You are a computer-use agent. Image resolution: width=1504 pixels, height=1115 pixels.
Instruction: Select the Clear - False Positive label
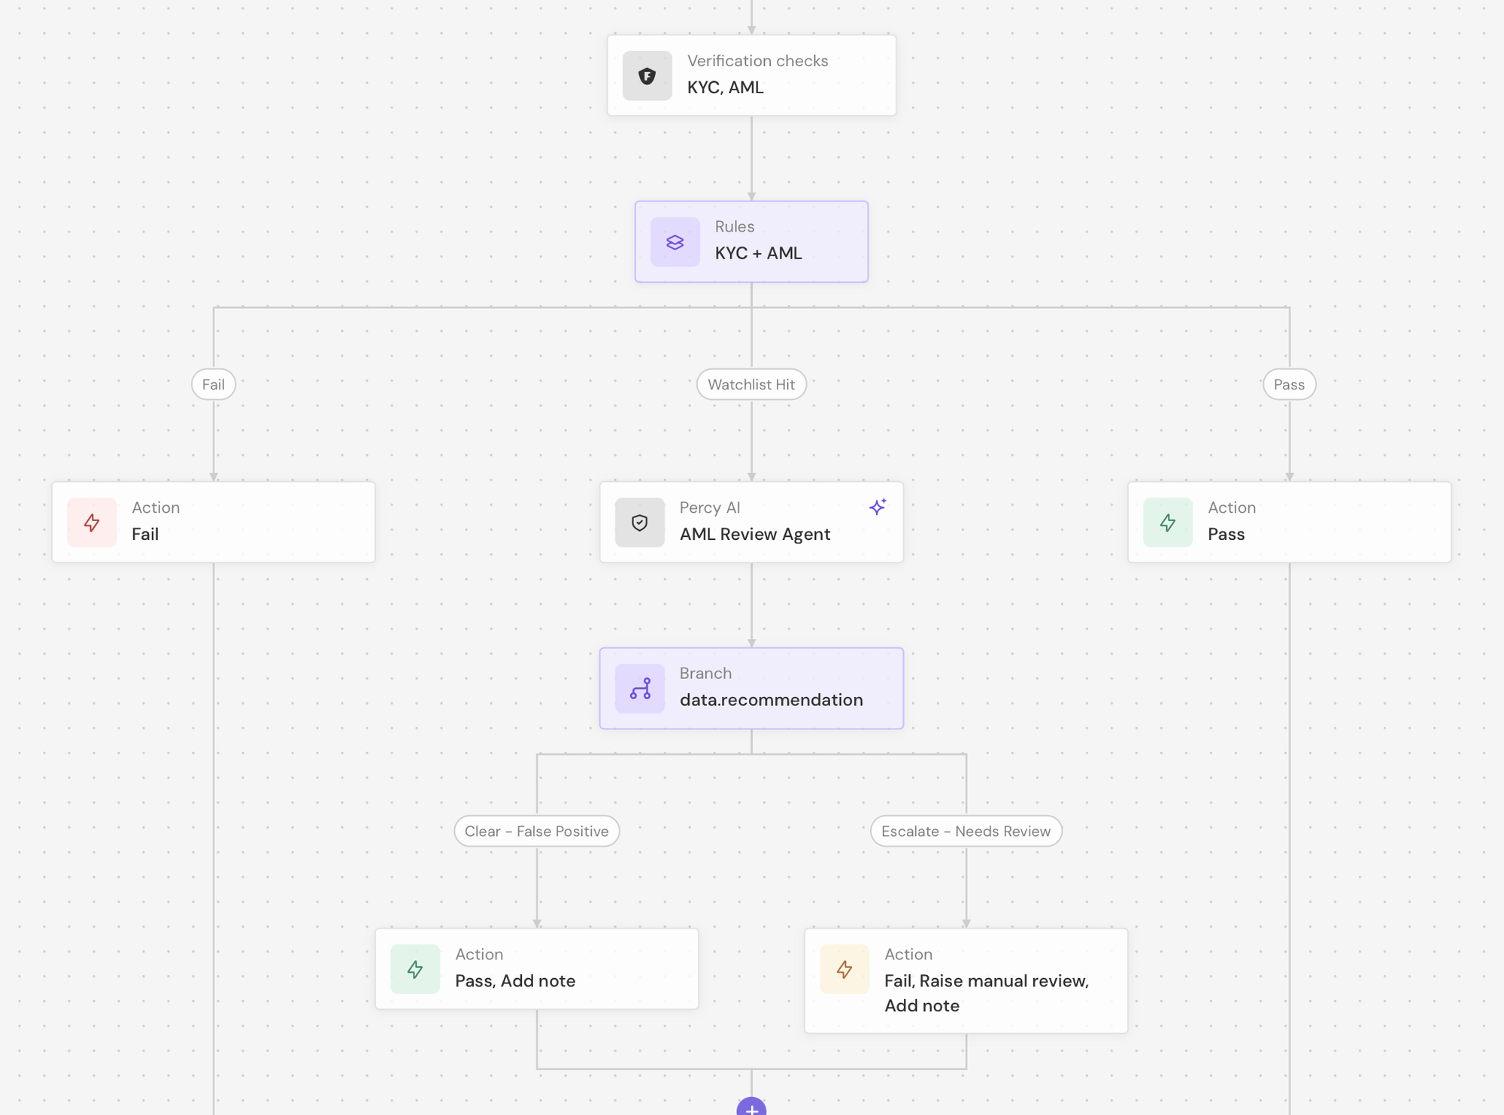coord(536,831)
